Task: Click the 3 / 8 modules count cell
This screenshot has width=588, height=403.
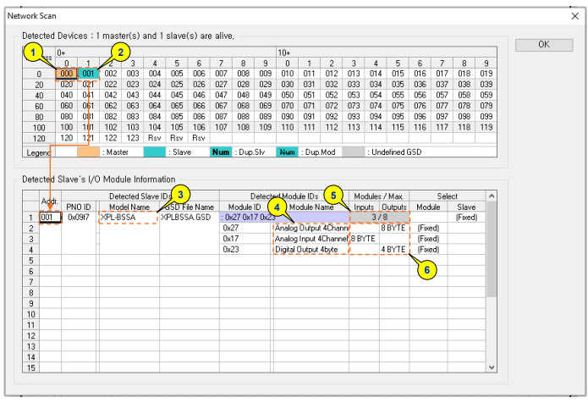Action: point(379,217)
